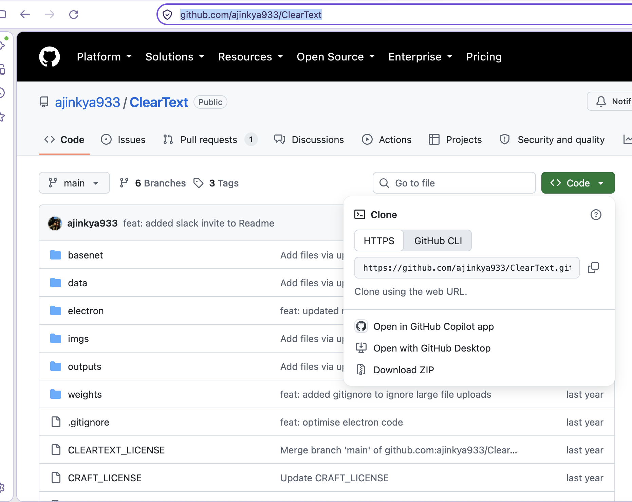Click Download ZIP
The width and height of the screenshot is (632, 502).
[x=404, y=370]
